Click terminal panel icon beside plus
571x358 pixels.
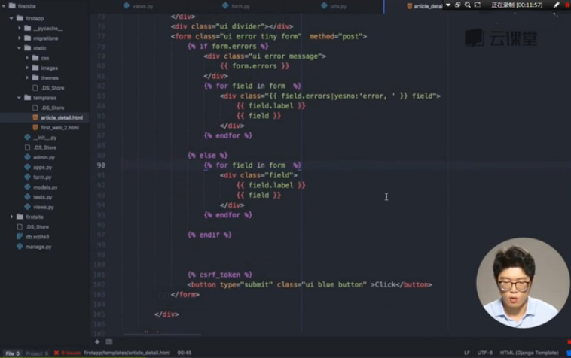pyautogui.click(x=109, y=341)
